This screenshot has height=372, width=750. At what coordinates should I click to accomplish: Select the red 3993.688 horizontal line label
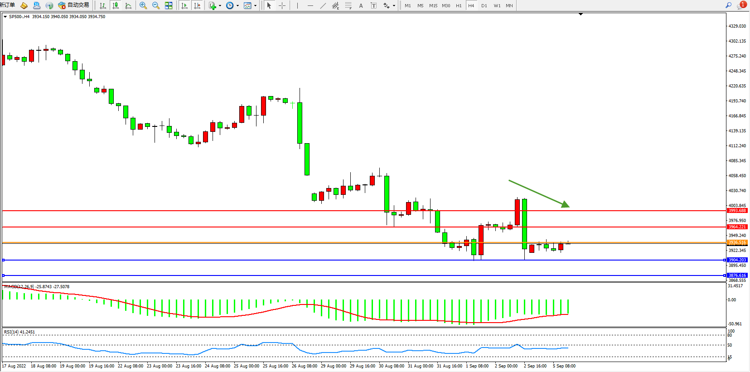[x=737, y=211]
